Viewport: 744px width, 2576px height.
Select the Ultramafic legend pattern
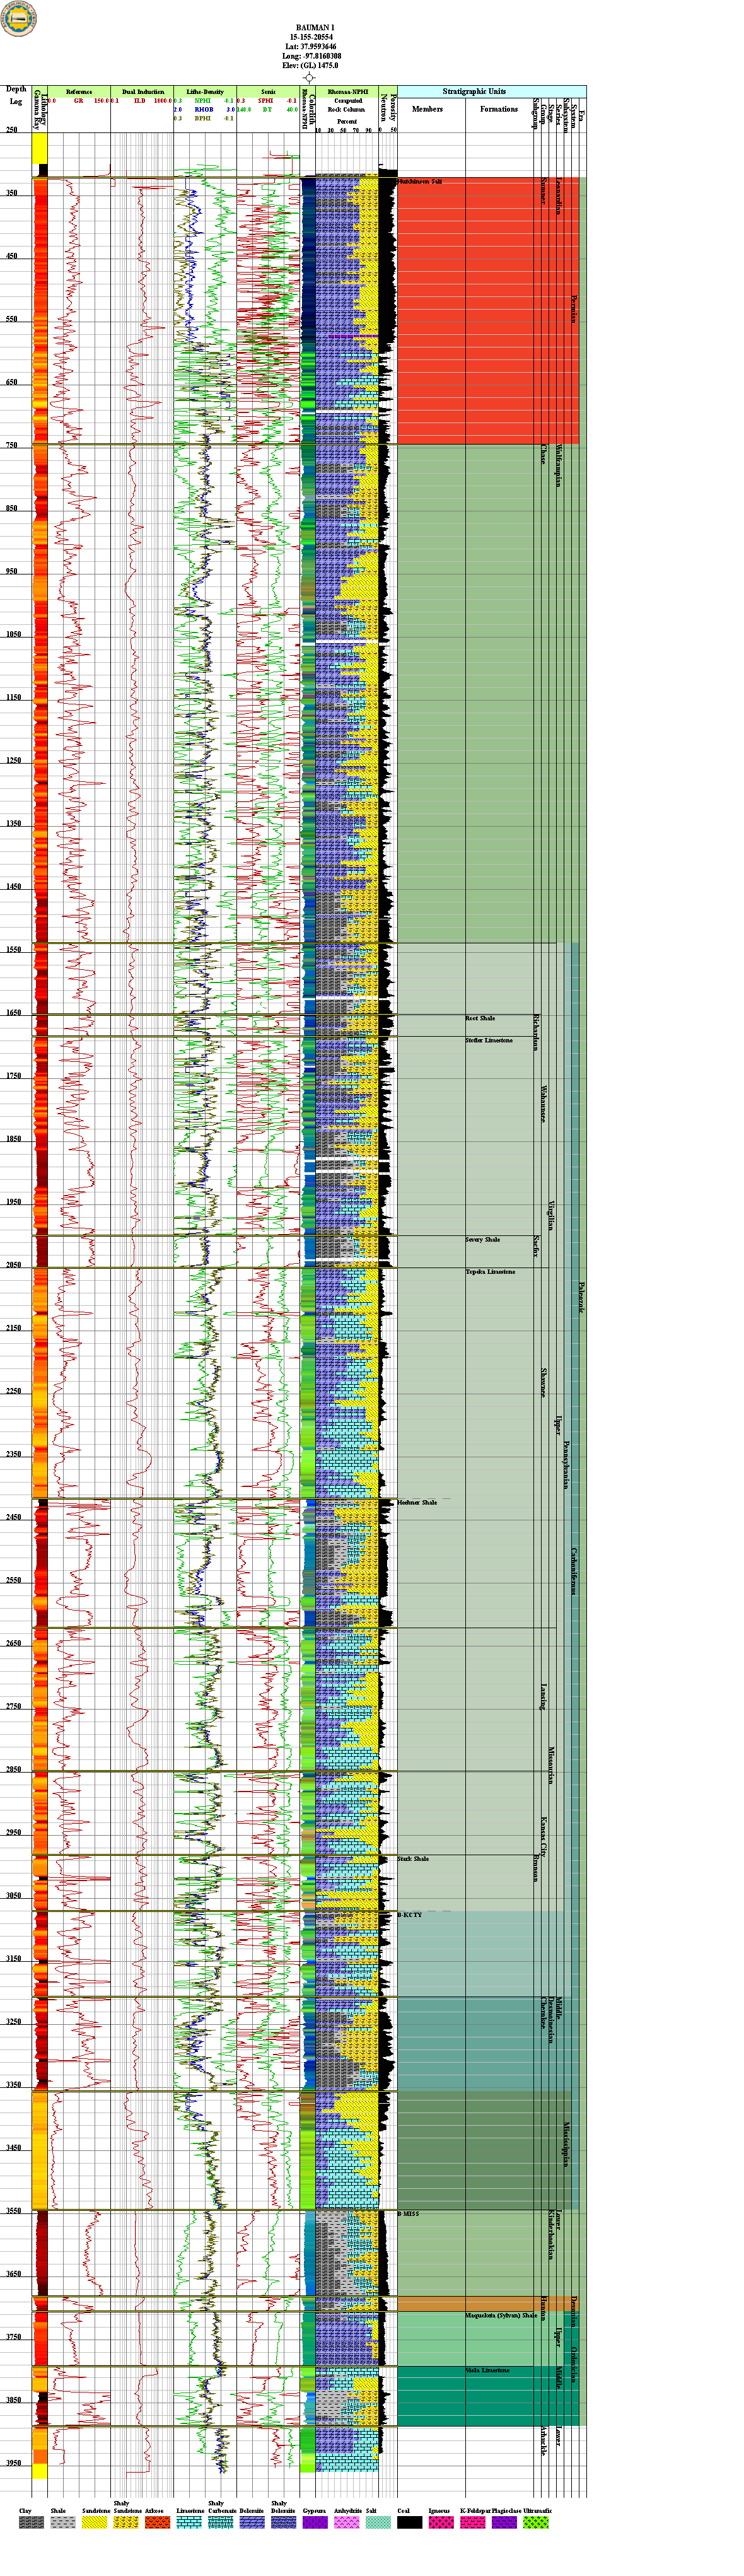click(536, 2522)
